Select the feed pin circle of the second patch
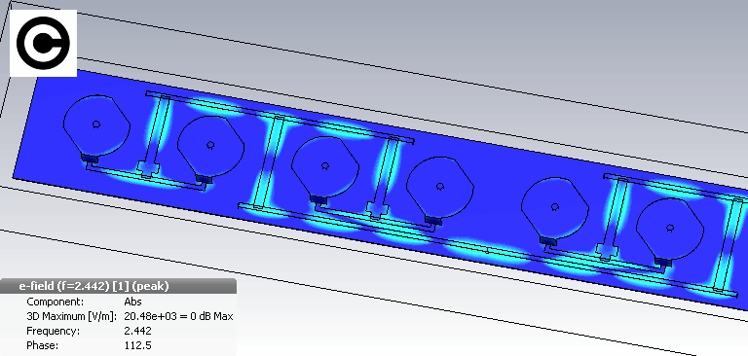This screenshot has width=748, height=356. (x=210, y=145)
